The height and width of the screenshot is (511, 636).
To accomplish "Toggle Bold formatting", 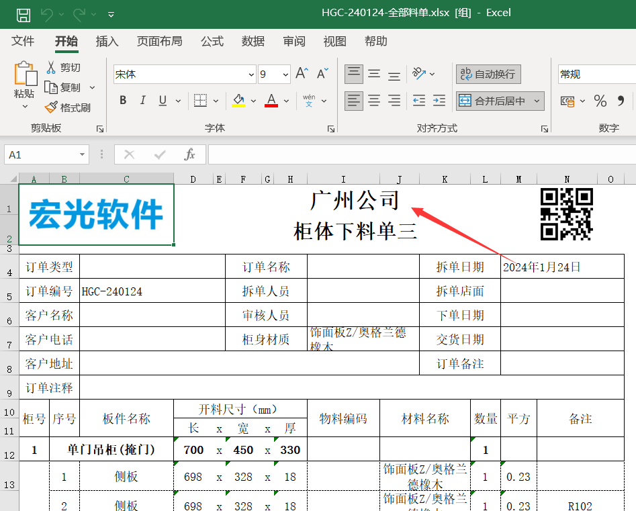I will [123, 100].
